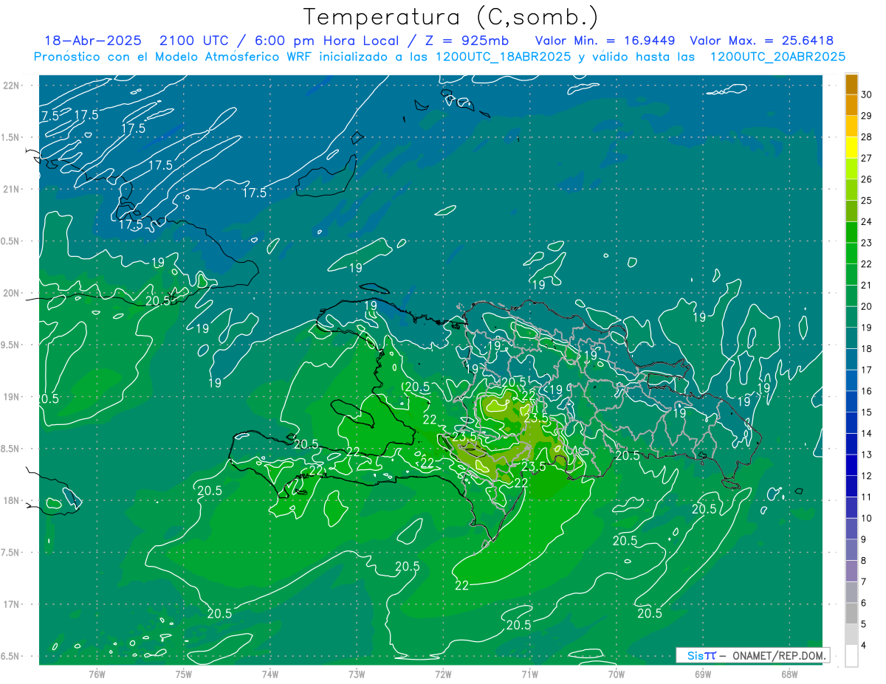Screen dimensions: 886x684
Task: Click the "69W" longitude axis label
Action: [x=703, y=674]
